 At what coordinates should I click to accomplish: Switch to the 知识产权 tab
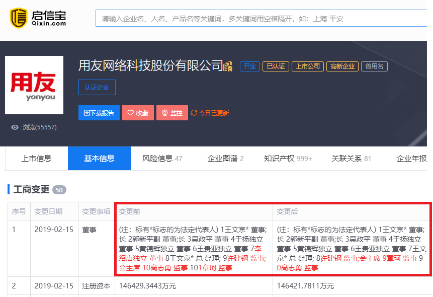(281, 158)
